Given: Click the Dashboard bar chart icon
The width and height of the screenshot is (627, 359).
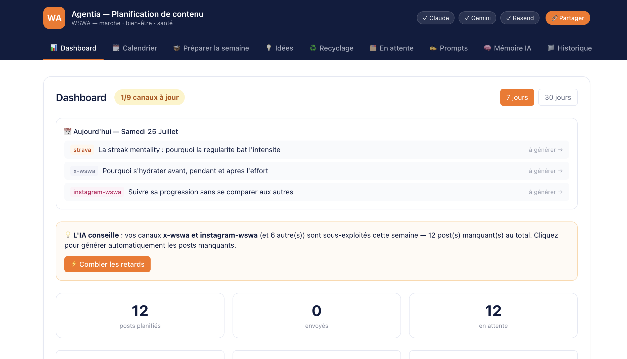Looking at the screenshot, I should (54, 48).
